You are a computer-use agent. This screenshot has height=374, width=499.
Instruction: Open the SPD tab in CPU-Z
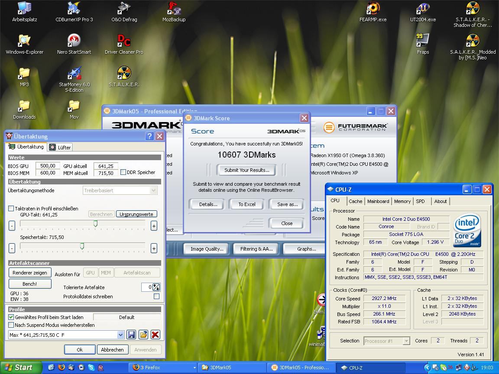click(x=421, y=201)
